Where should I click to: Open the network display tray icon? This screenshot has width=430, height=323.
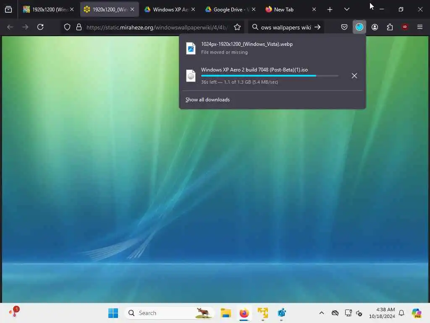point(348,313)
